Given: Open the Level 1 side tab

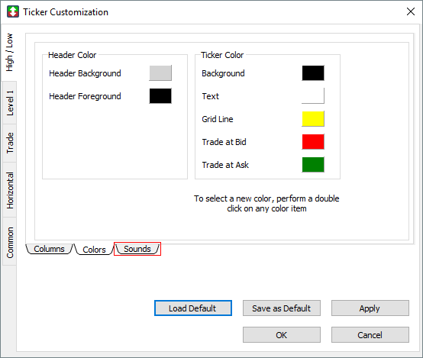Looking at the screenshot, I should (9, 103).
